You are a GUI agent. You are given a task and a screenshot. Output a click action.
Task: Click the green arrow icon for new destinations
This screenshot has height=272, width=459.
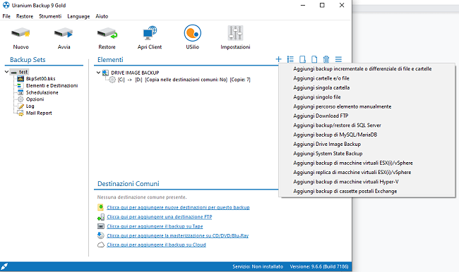point(101,207)
